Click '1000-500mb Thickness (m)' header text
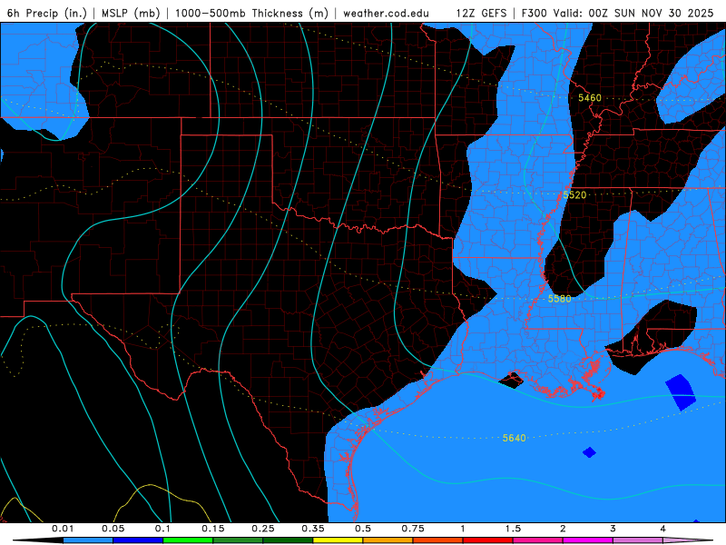Screen dimensions: 726x545 click(251, 13)
